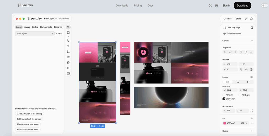This screenshot has height=136, width=269.
Task: Click the X position field
Action: click(x=230, y=64)
